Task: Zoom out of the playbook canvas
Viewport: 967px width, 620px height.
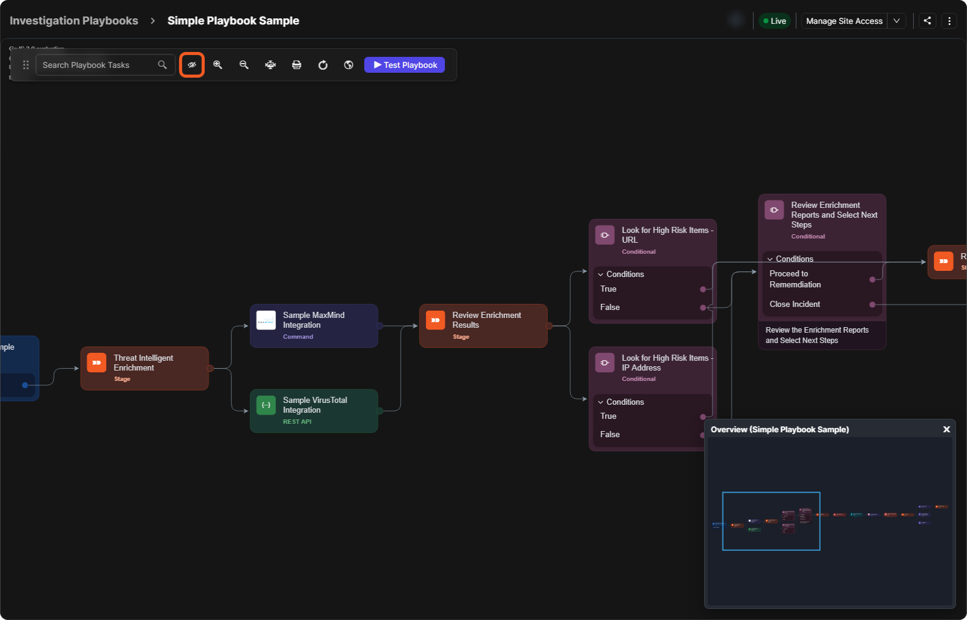Action: tap(244, 65)
